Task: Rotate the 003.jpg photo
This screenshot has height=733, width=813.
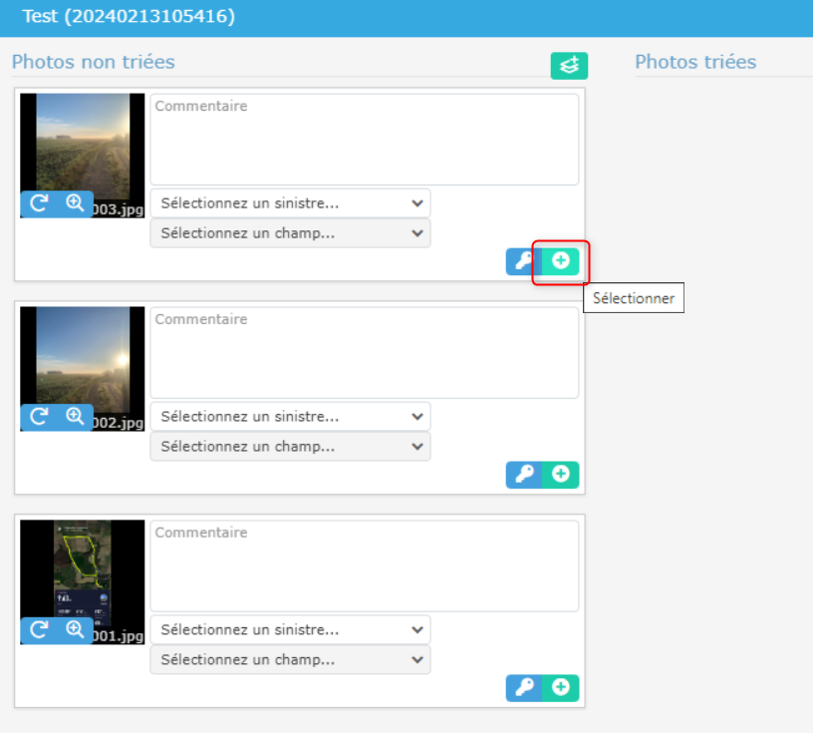Action: coord(39,203)
